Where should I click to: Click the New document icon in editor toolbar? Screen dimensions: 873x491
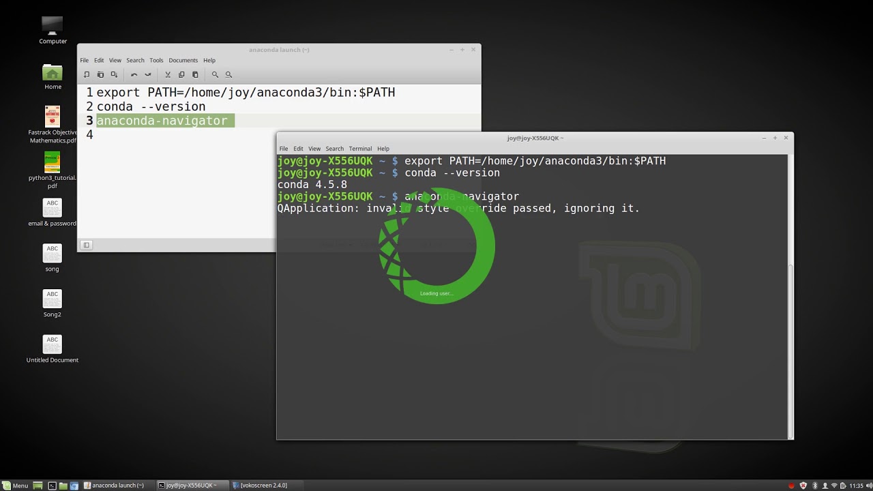(87, 74)
